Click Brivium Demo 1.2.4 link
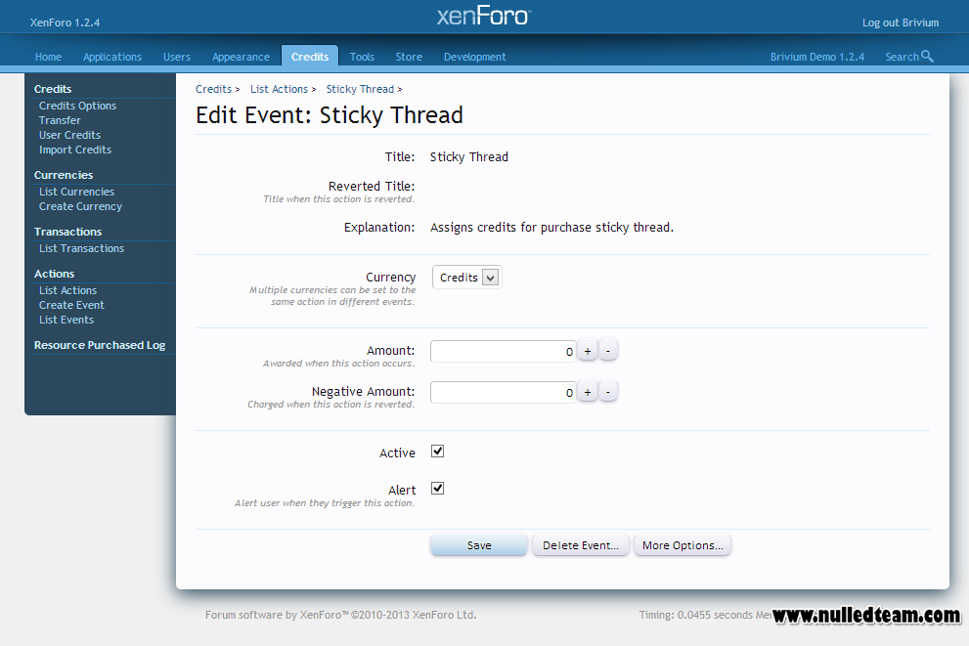Viewport: 969px width, 646px height. (817, 57)
